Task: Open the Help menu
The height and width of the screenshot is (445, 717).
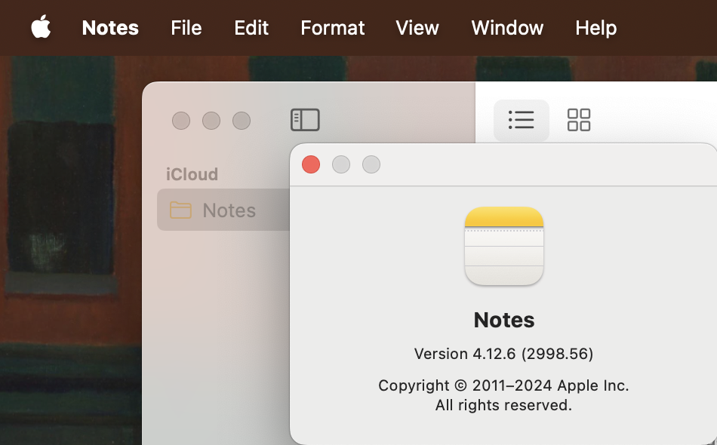Action: click(x=595, y=28)
